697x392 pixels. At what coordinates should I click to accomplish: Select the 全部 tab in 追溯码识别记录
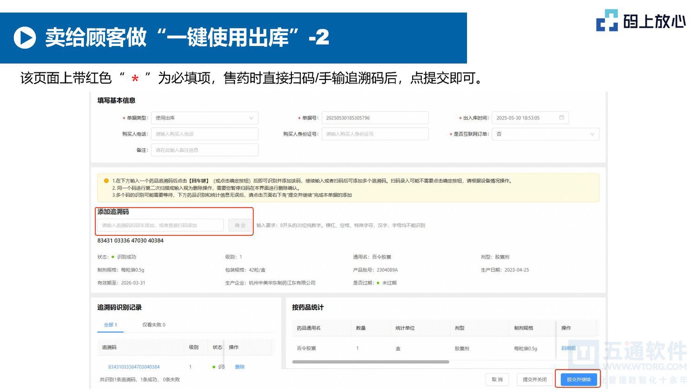pyautogui.click(x=110, y=325)
